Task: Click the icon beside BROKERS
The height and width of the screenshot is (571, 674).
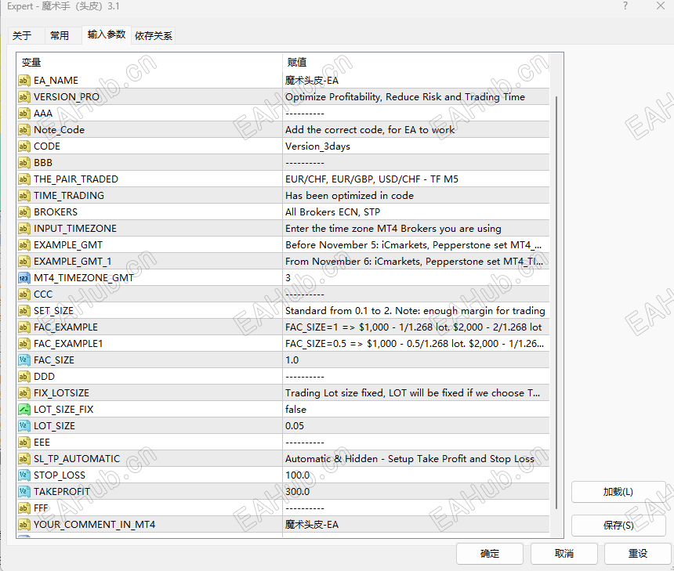Action: [24, 211]
